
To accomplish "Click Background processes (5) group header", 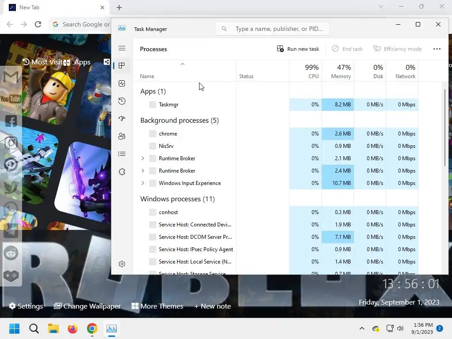I will click(180, 121).
